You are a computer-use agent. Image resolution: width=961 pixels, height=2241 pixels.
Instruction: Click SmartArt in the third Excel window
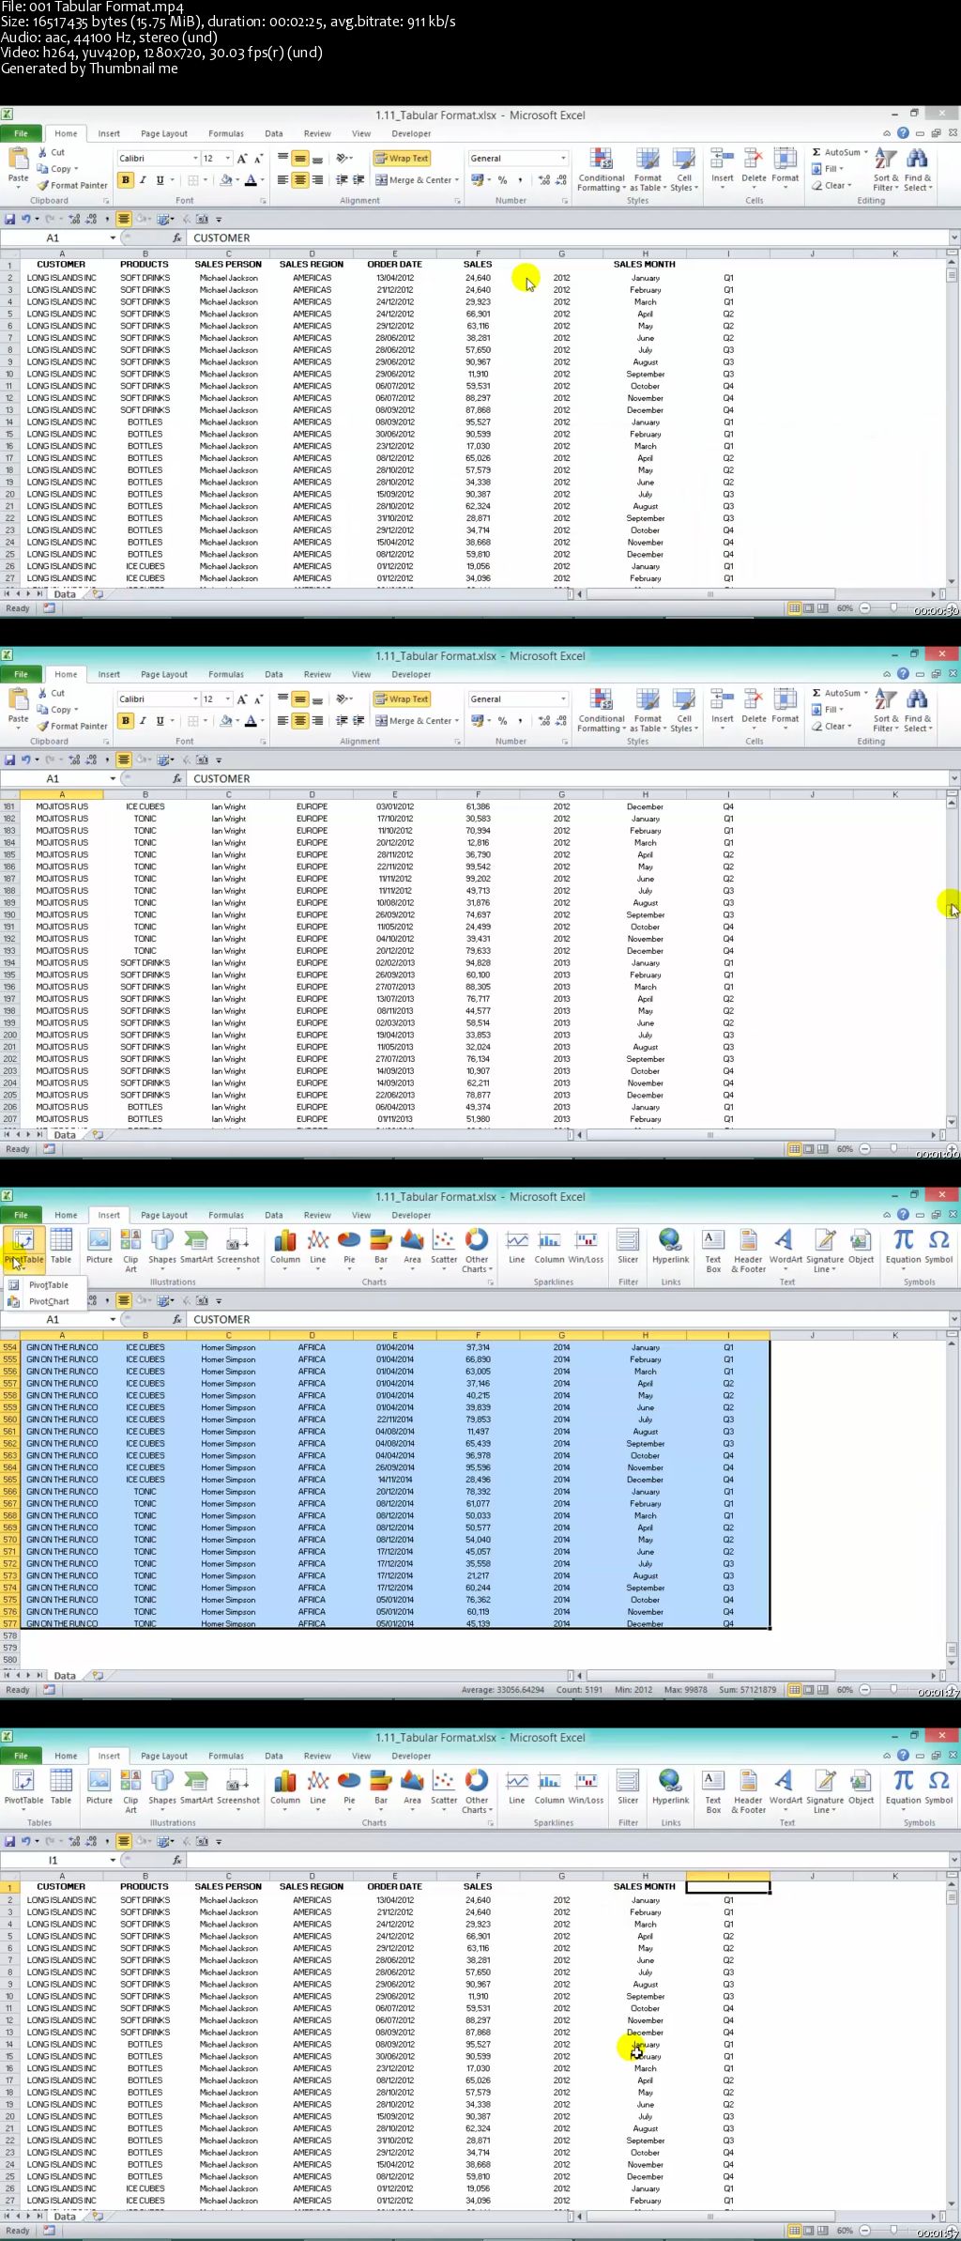click(x=196, y=1246)
